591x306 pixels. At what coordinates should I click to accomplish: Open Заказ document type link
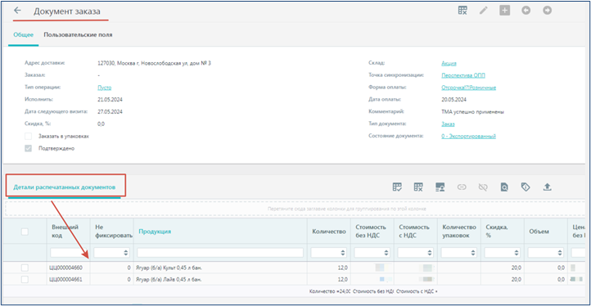(448, 124)
